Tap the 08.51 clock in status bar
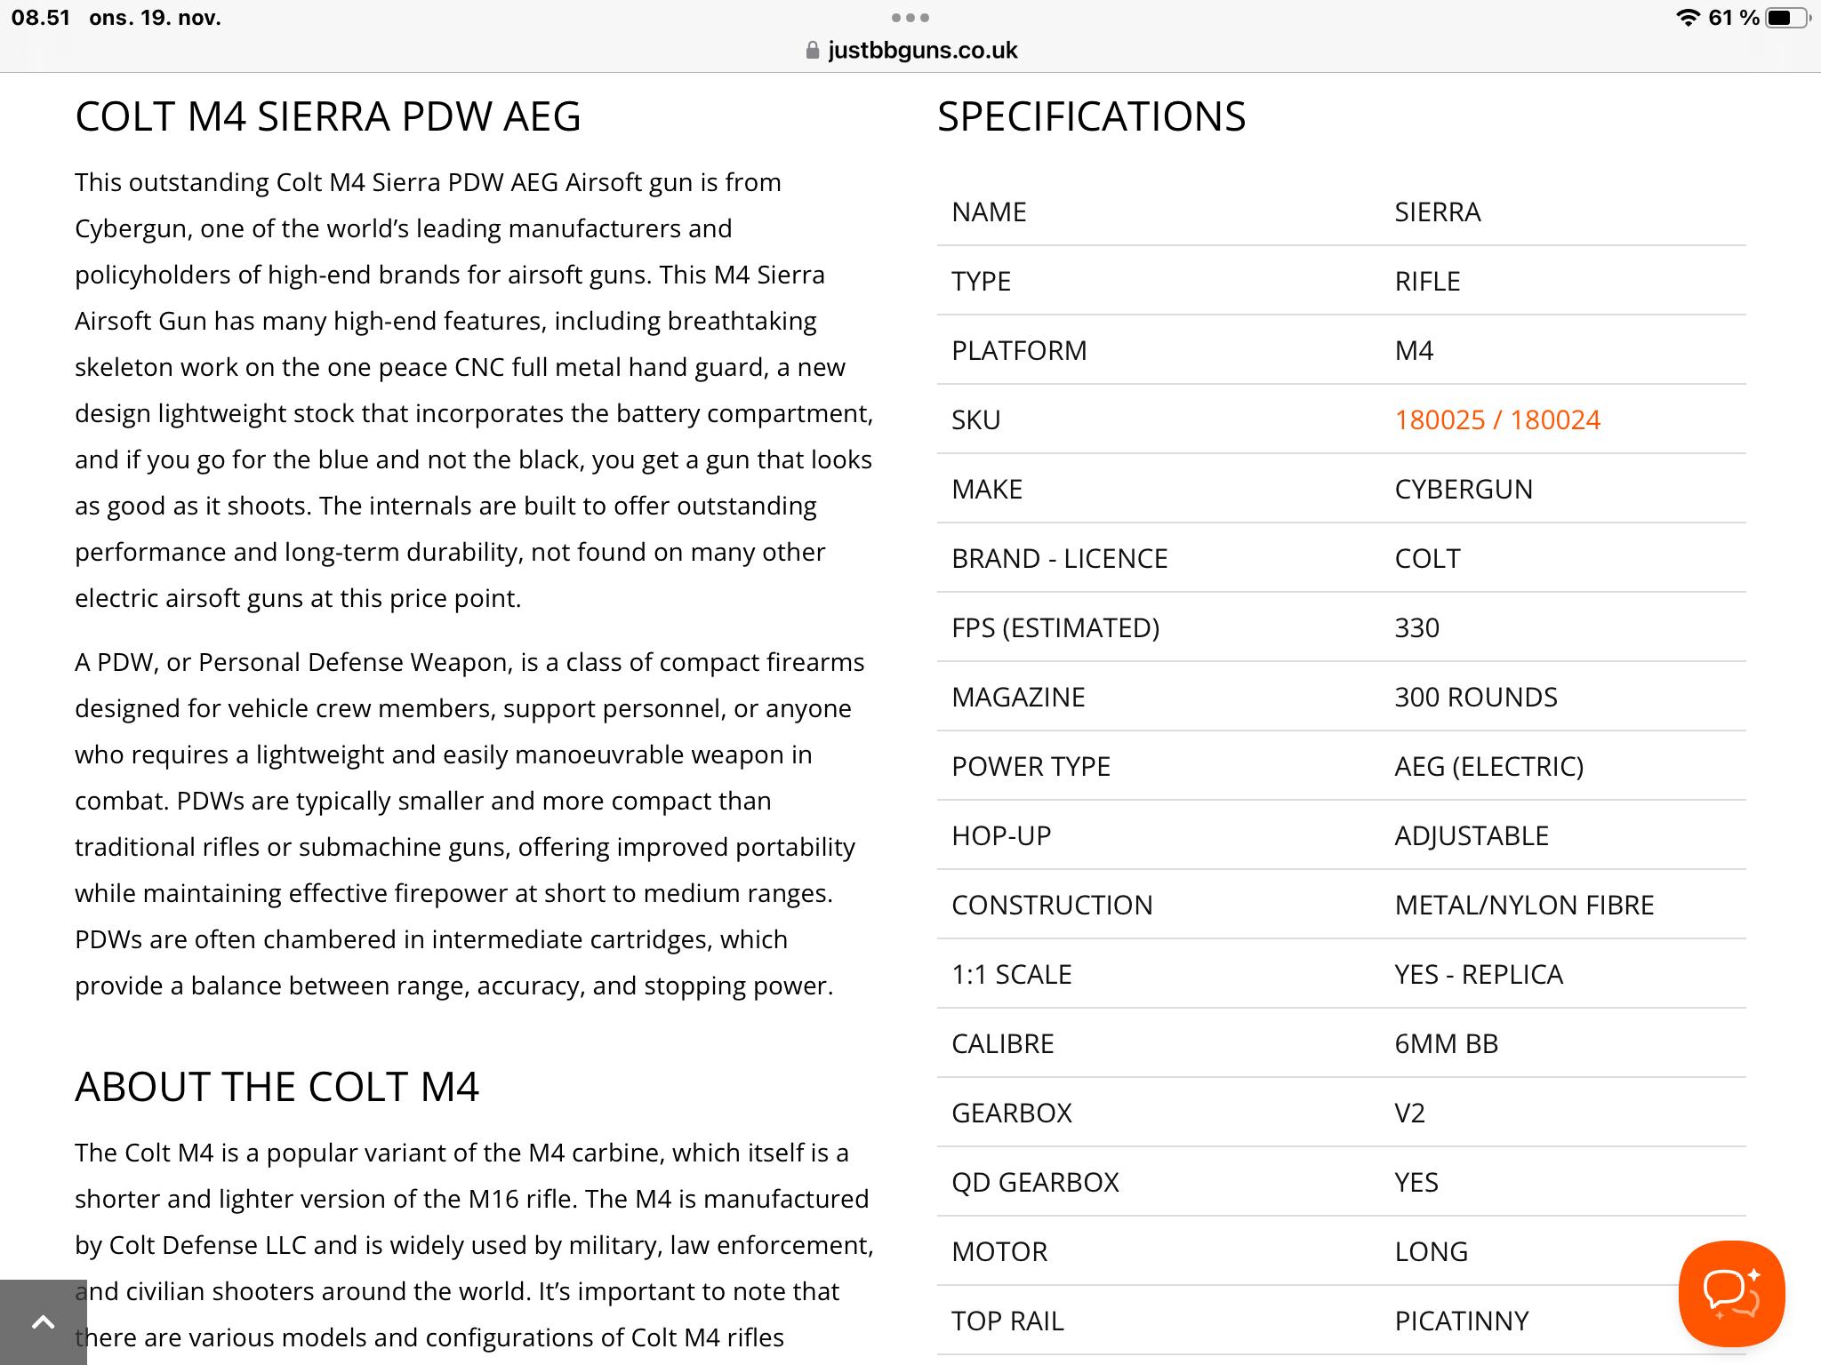1821x1365 pixels. (x=41, y=18)
